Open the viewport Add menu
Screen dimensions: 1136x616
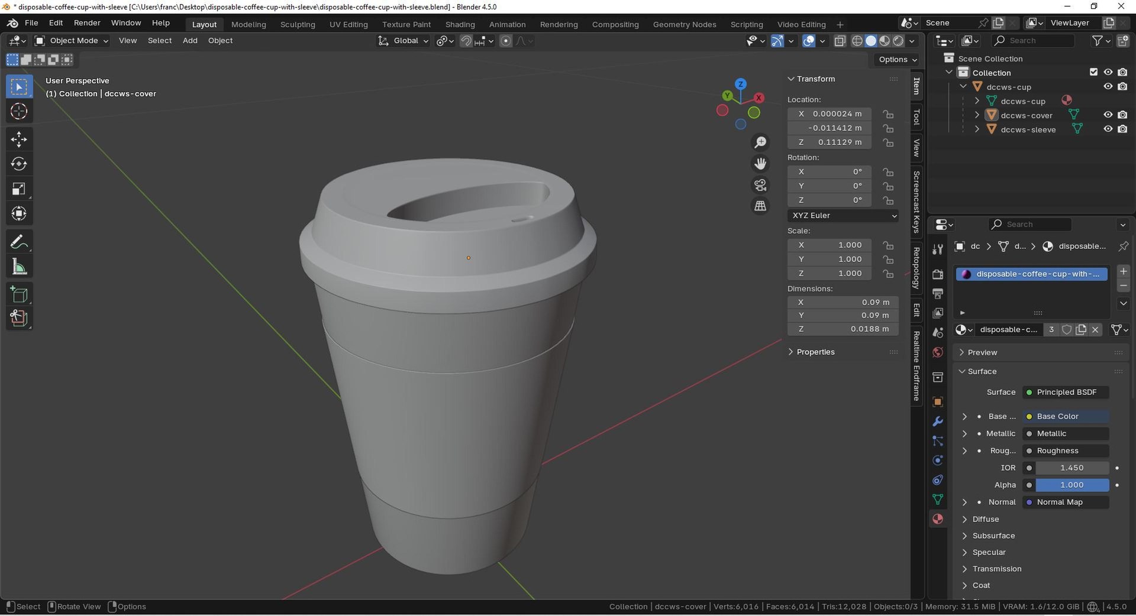(190, 41)
